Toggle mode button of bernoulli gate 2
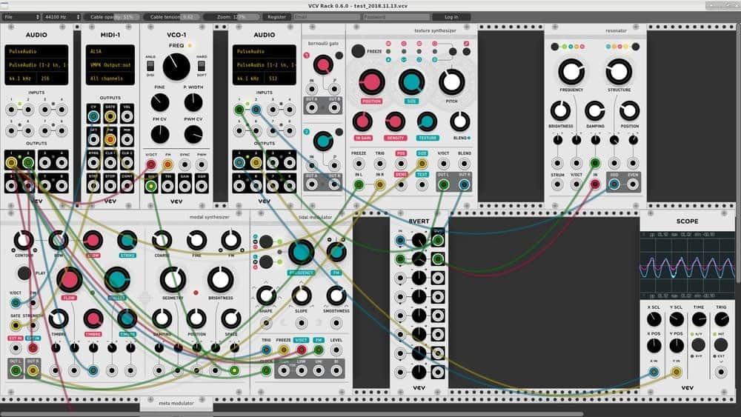Image resolution: width=741 pixels, height=417 pixels. pos(339,132)
